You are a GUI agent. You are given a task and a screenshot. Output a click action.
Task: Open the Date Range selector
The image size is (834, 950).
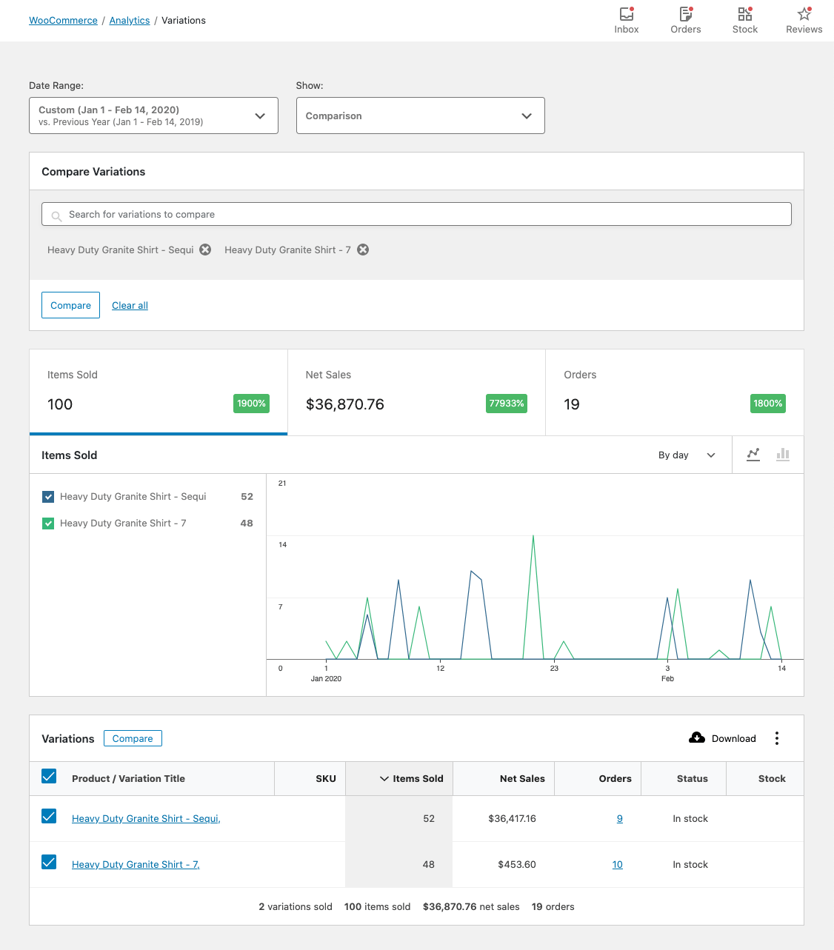pyautogui.click(x=153, y=116)
